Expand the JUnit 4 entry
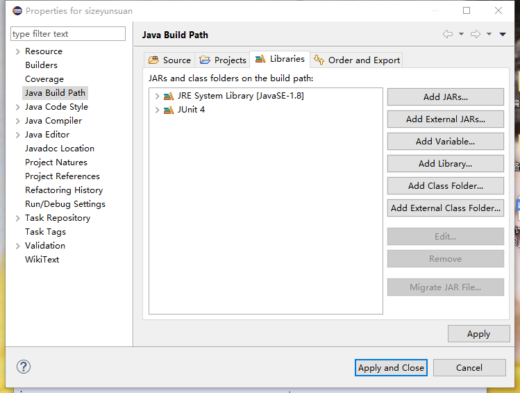520x393 pixels. coord(157,110)
